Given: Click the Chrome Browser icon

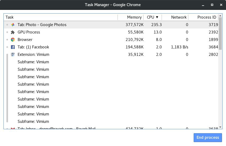Looking at the screenshot, I should click(x=13, y=40).
